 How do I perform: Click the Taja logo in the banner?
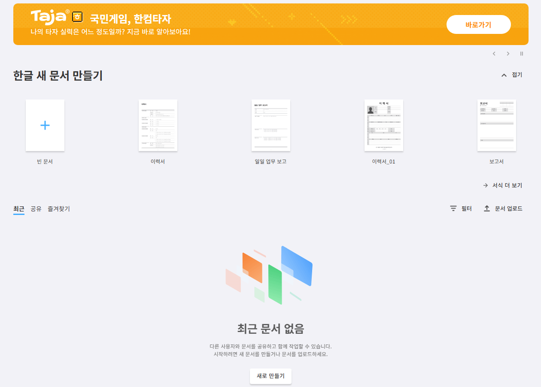pyautogui.click(x=49, y=17)
